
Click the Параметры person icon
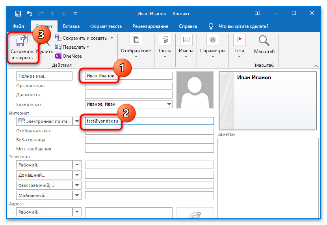213,40
